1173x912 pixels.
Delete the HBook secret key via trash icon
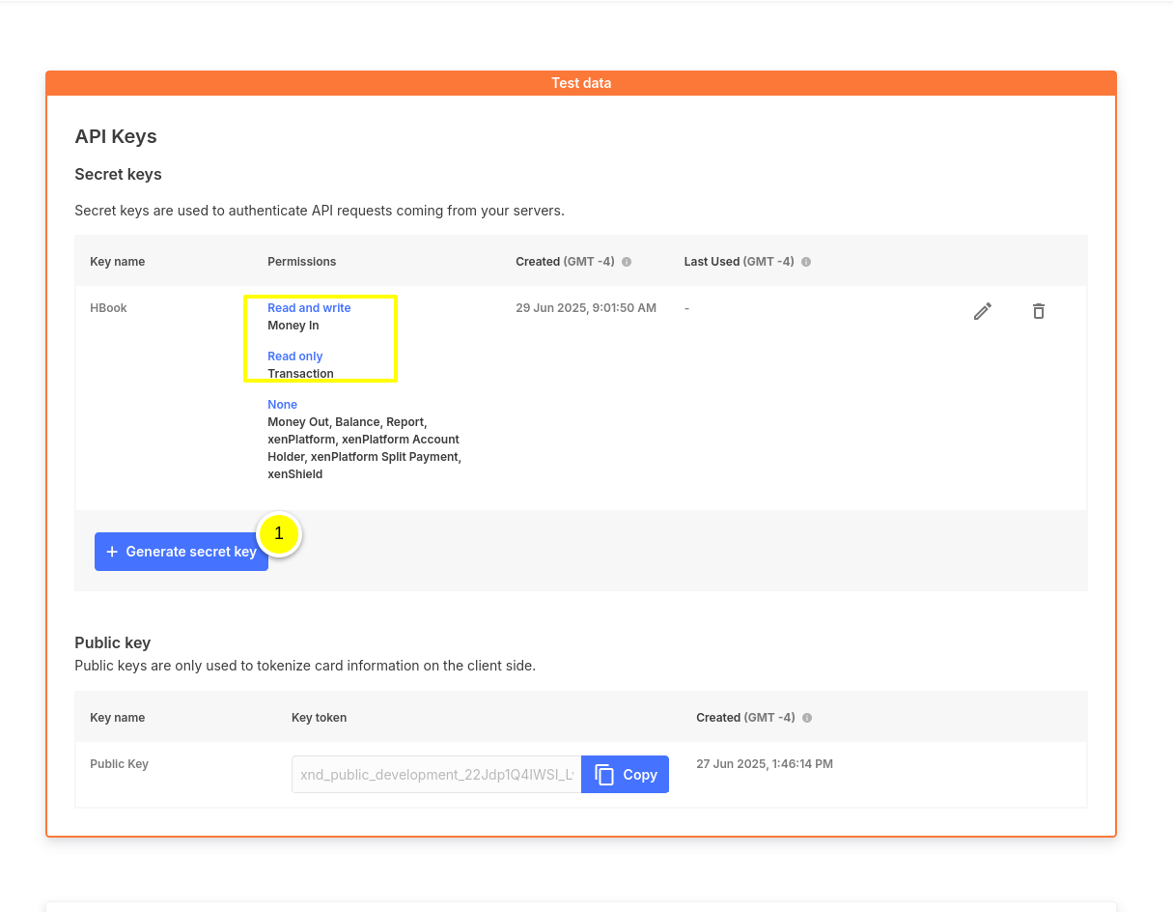[1038, 311]
